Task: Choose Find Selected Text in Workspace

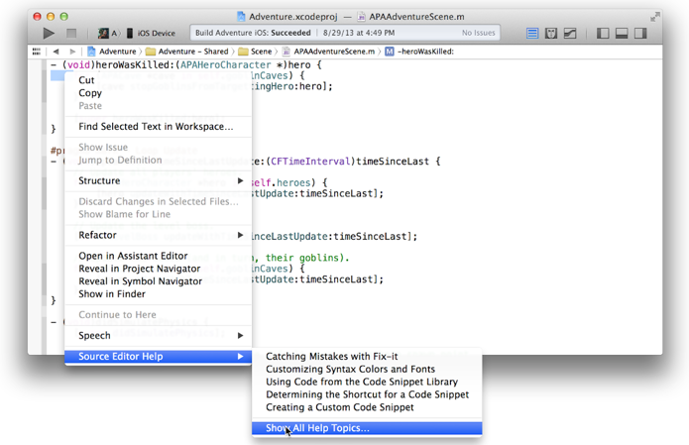Action: [x=159, y=127]
